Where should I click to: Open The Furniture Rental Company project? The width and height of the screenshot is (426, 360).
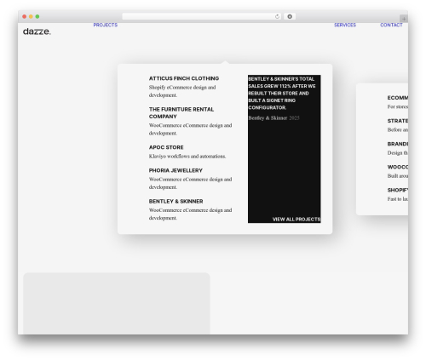(181, 113)
